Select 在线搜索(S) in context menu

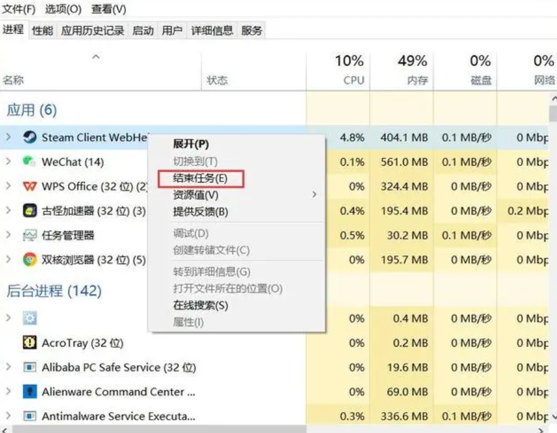pyautogui.click(x=200, y=305)
